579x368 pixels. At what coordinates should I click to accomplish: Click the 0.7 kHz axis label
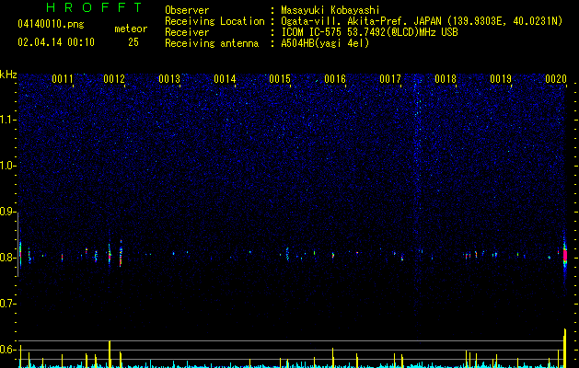(8, 304)
